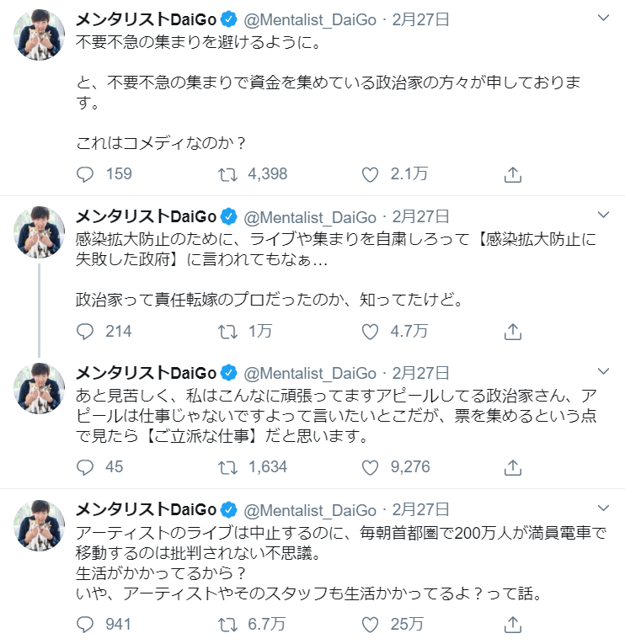Expand the second tweet's options chevron
This screenshot has width=625, height=644.
coord(603,215)
